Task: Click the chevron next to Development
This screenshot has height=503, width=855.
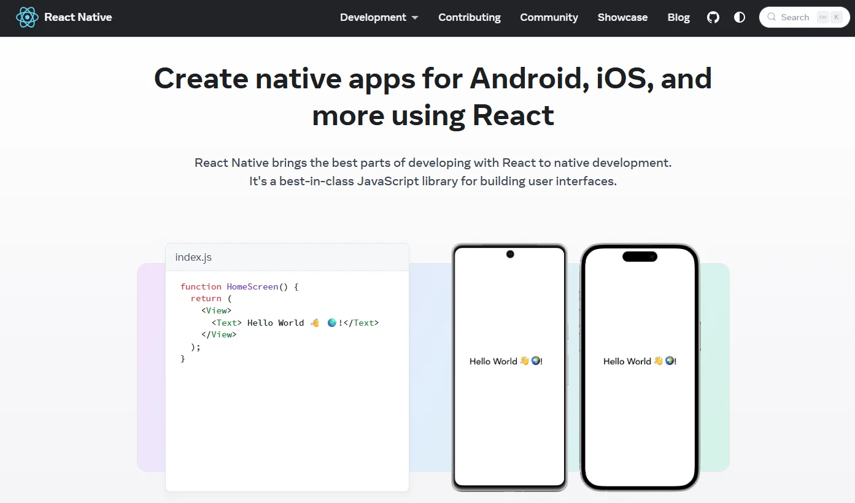Action: coord(415,18)
